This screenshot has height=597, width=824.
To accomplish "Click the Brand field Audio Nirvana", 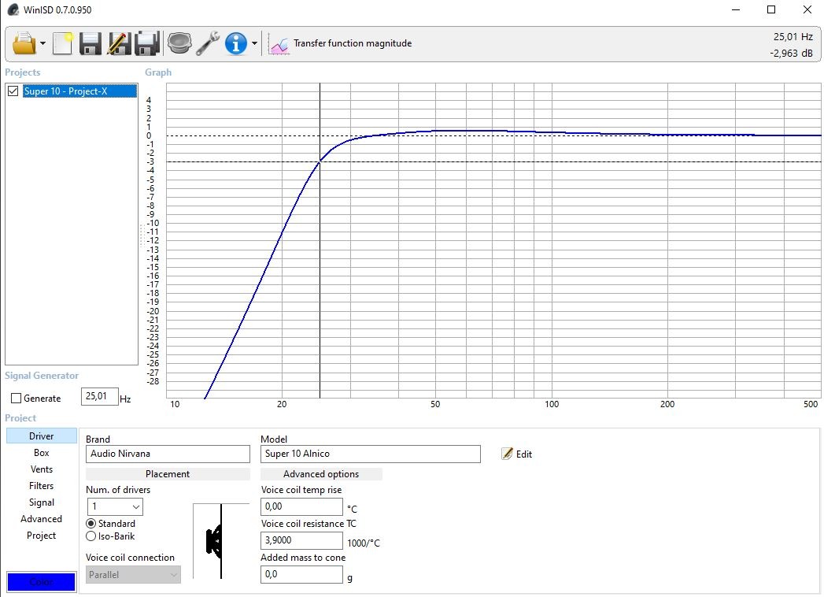I will point(168,454).
